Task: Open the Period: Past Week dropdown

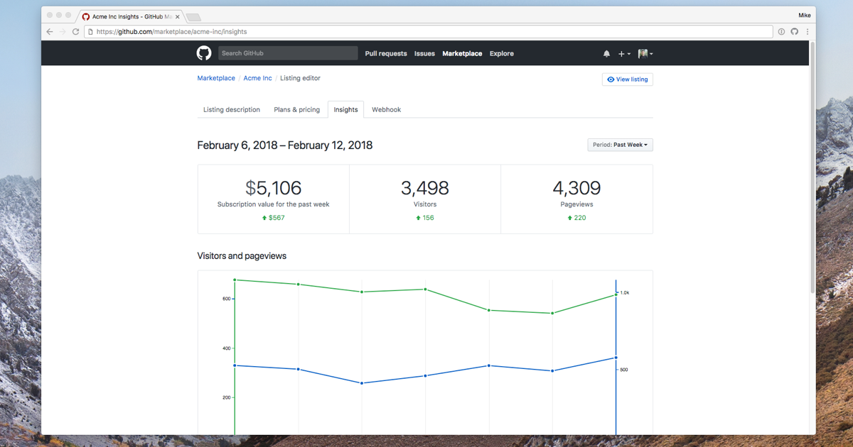Action: coord(620,145)
